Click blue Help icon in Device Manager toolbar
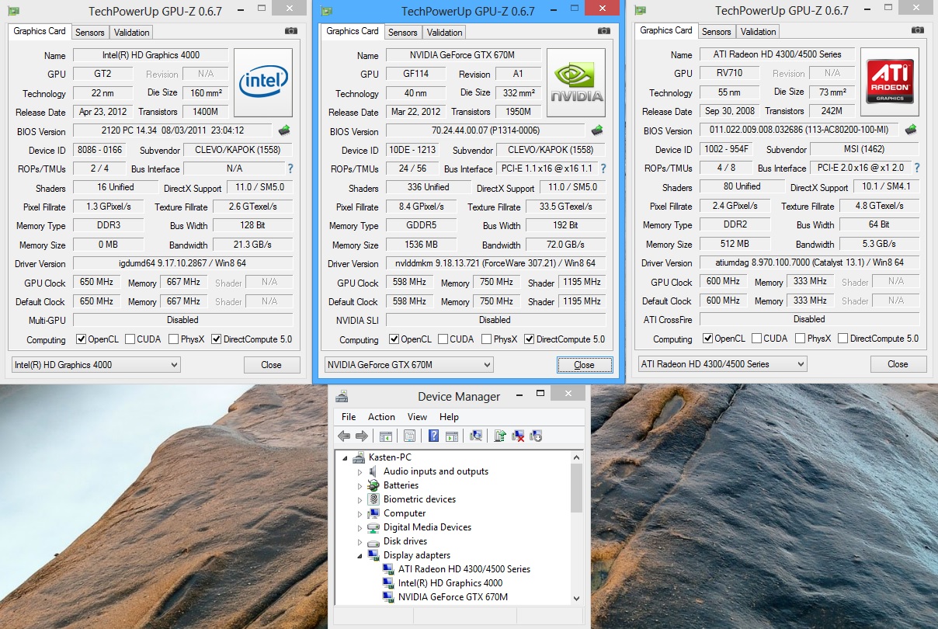Image resolution: width=938 pixels, height=629 pixels. pyautogui.click(x=434, y=436)
